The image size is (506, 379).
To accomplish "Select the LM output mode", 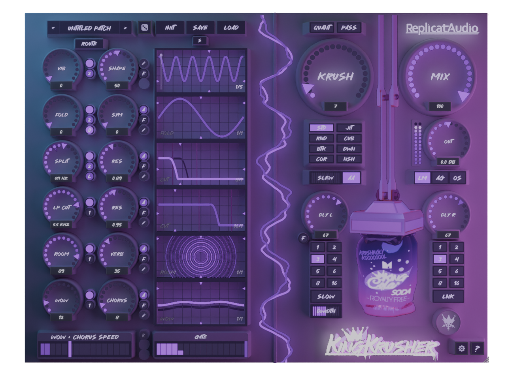I will tap(423, 178).
